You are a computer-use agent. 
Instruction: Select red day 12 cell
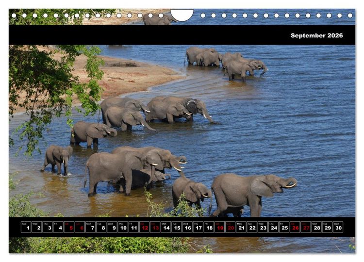coord(144,227)
